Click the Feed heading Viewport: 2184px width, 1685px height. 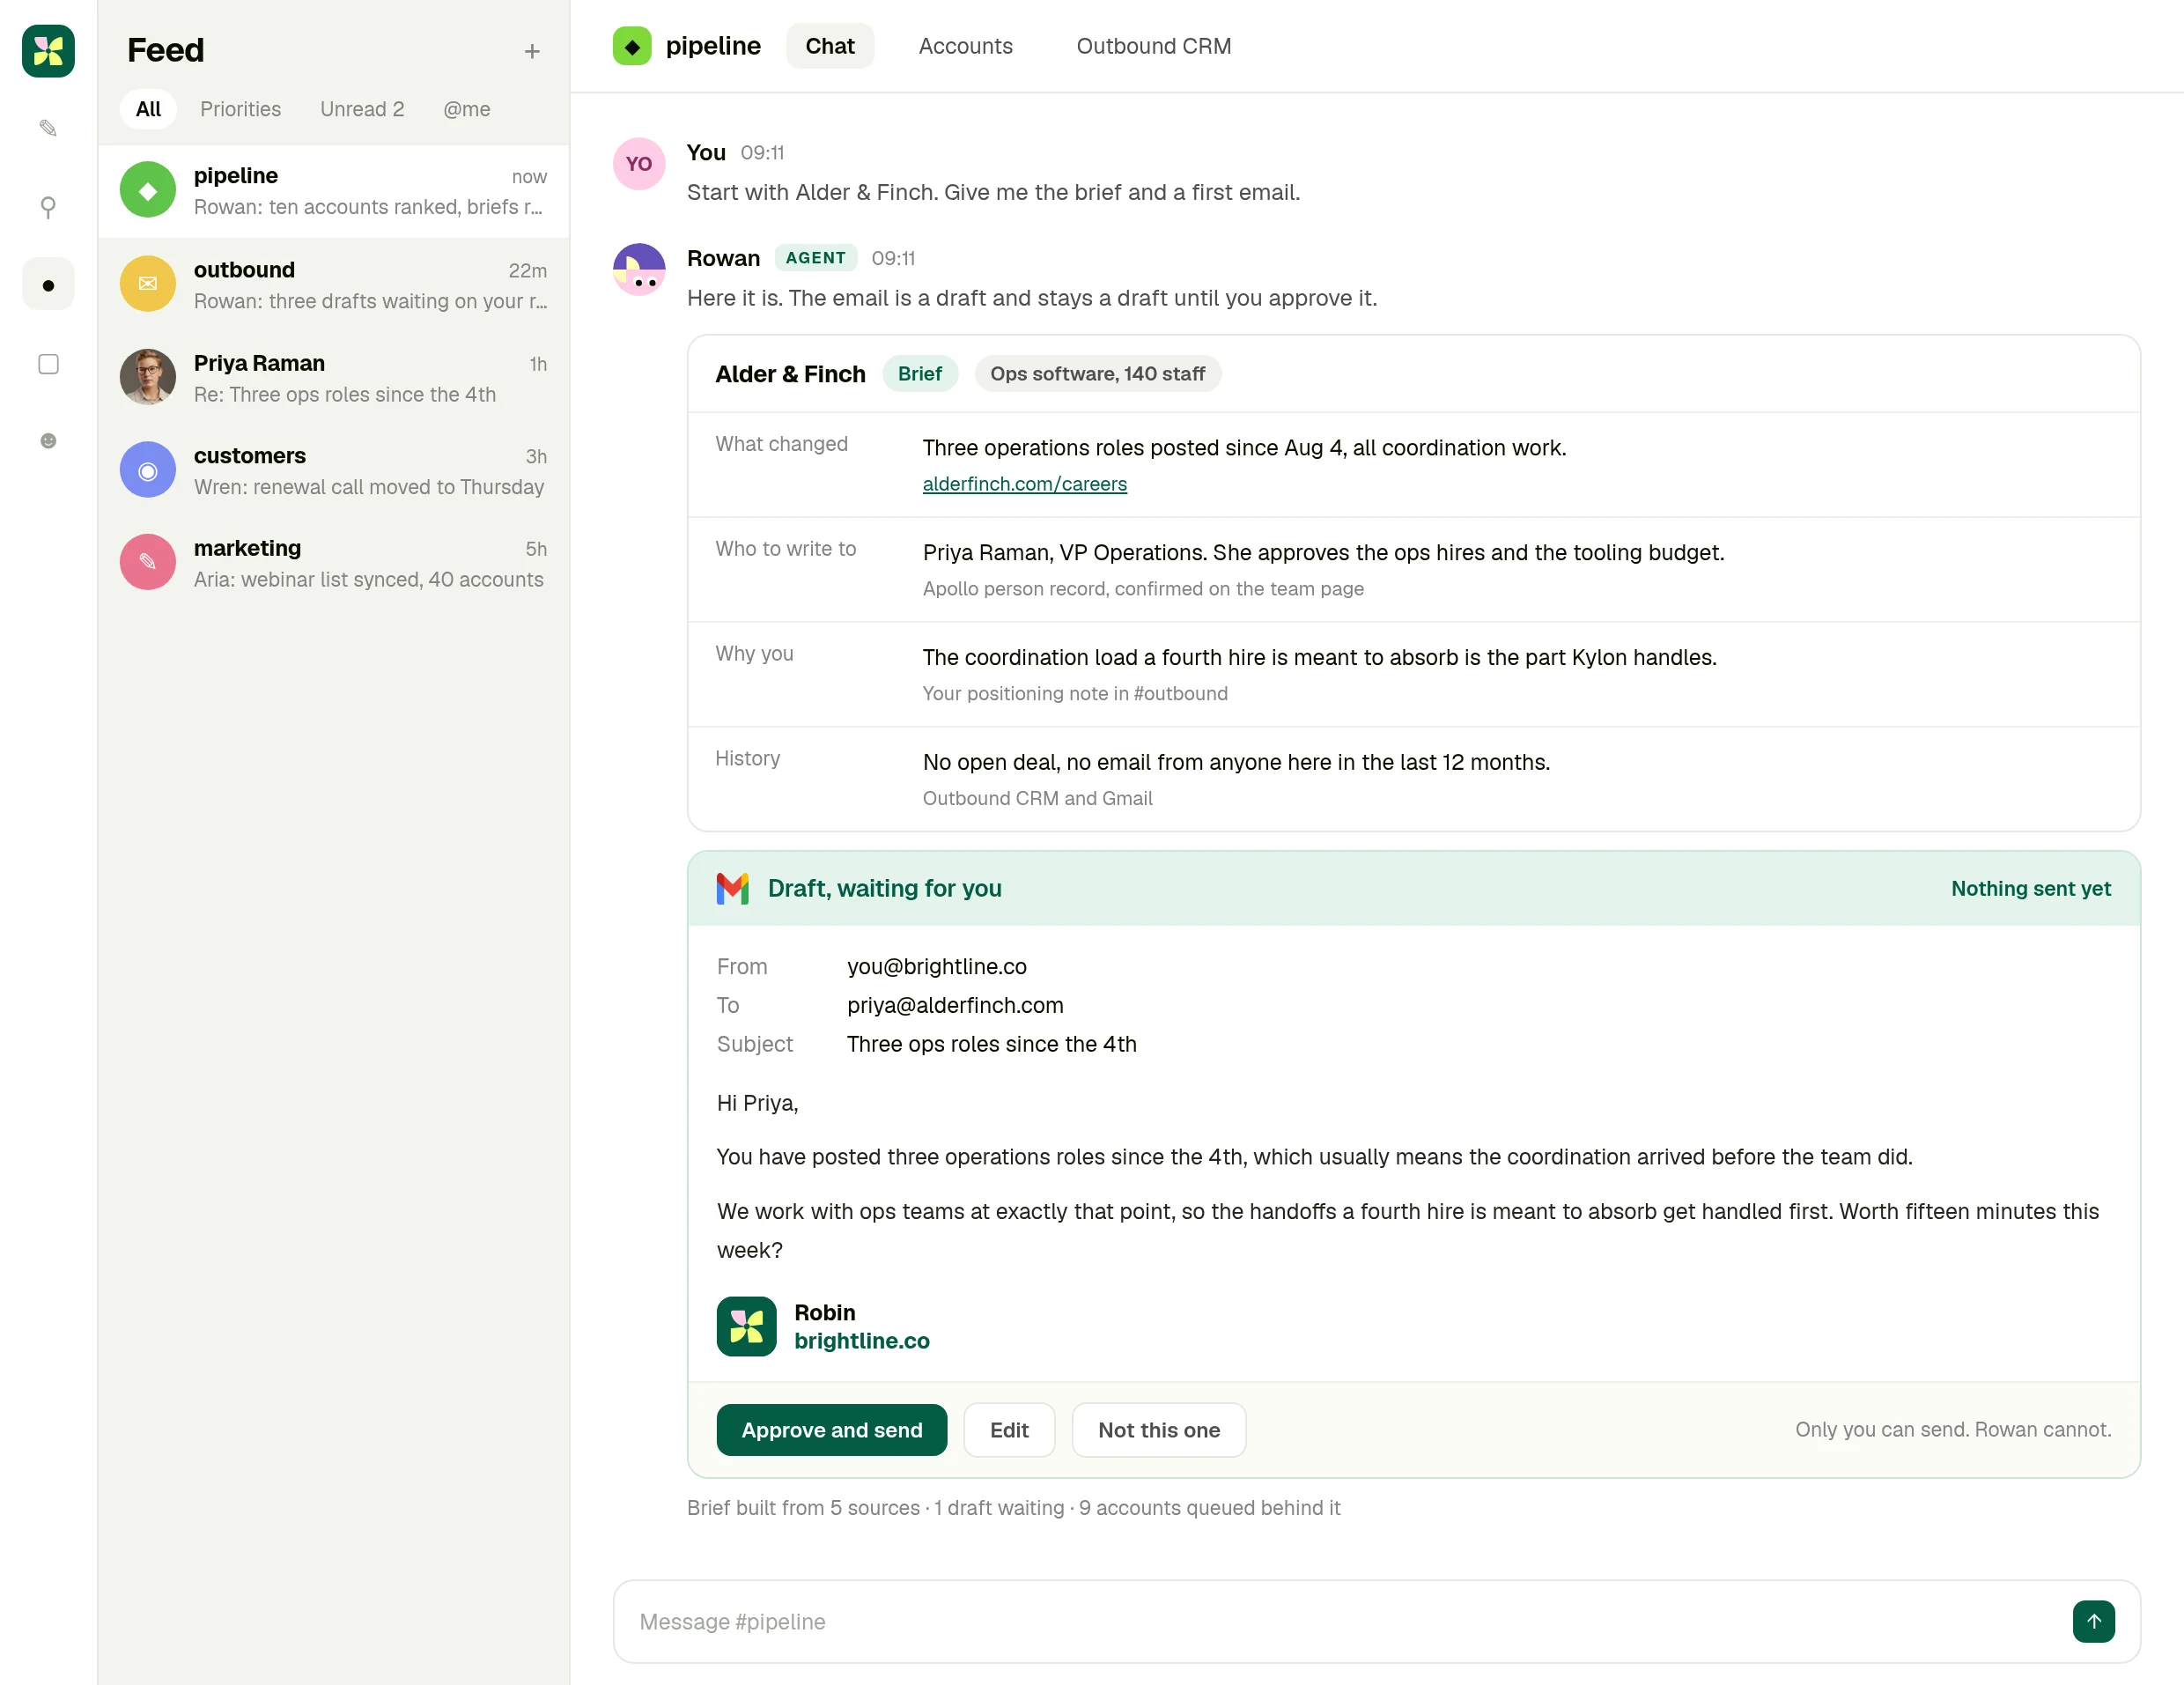tap(166, 50)
